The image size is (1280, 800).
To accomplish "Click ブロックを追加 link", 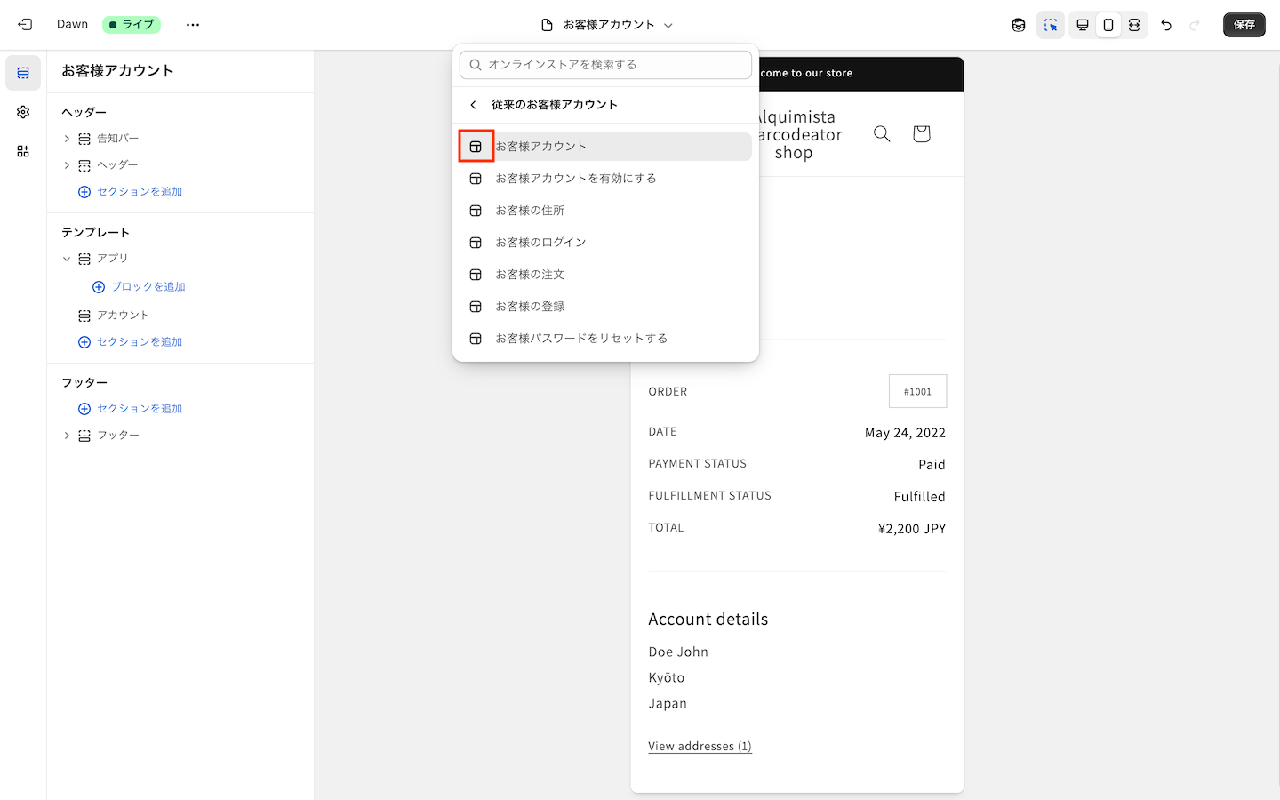I will pos(148,287).
